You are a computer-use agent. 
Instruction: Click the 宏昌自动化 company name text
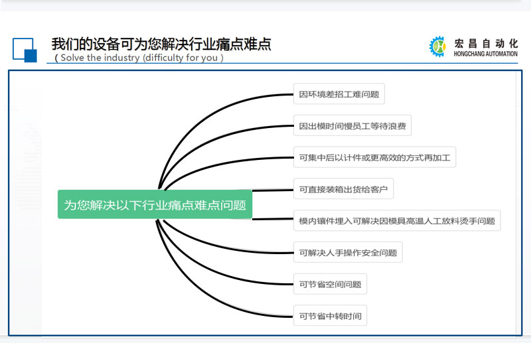click(485, 42)
